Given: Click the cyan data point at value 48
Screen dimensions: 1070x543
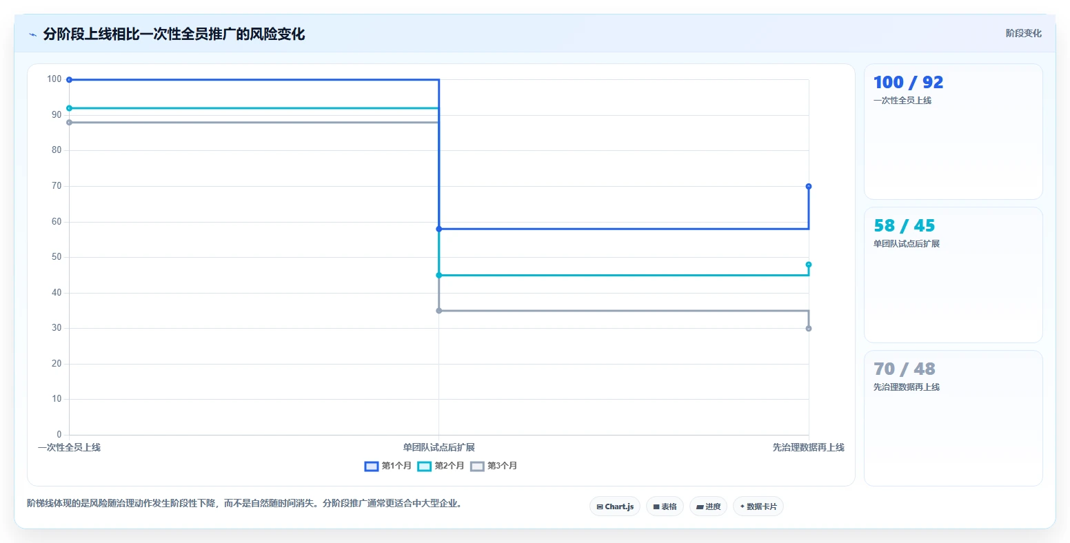Looking at the screenshot, I should coord(809,265).
